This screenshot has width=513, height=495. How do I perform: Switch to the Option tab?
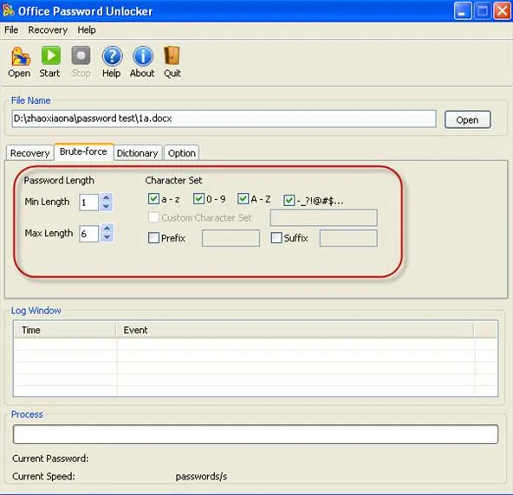[182, 153]
